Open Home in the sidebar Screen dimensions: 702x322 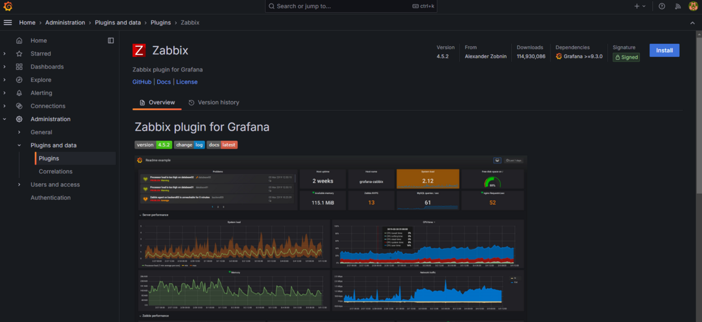pyautogui.click(x=39, y=40)
